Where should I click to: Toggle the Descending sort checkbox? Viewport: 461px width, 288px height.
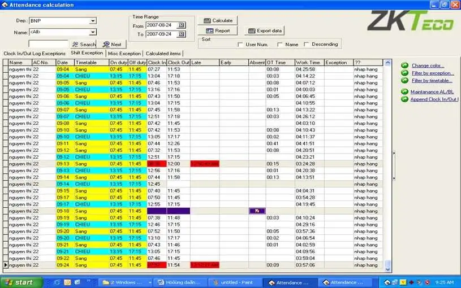pos(307,45)
